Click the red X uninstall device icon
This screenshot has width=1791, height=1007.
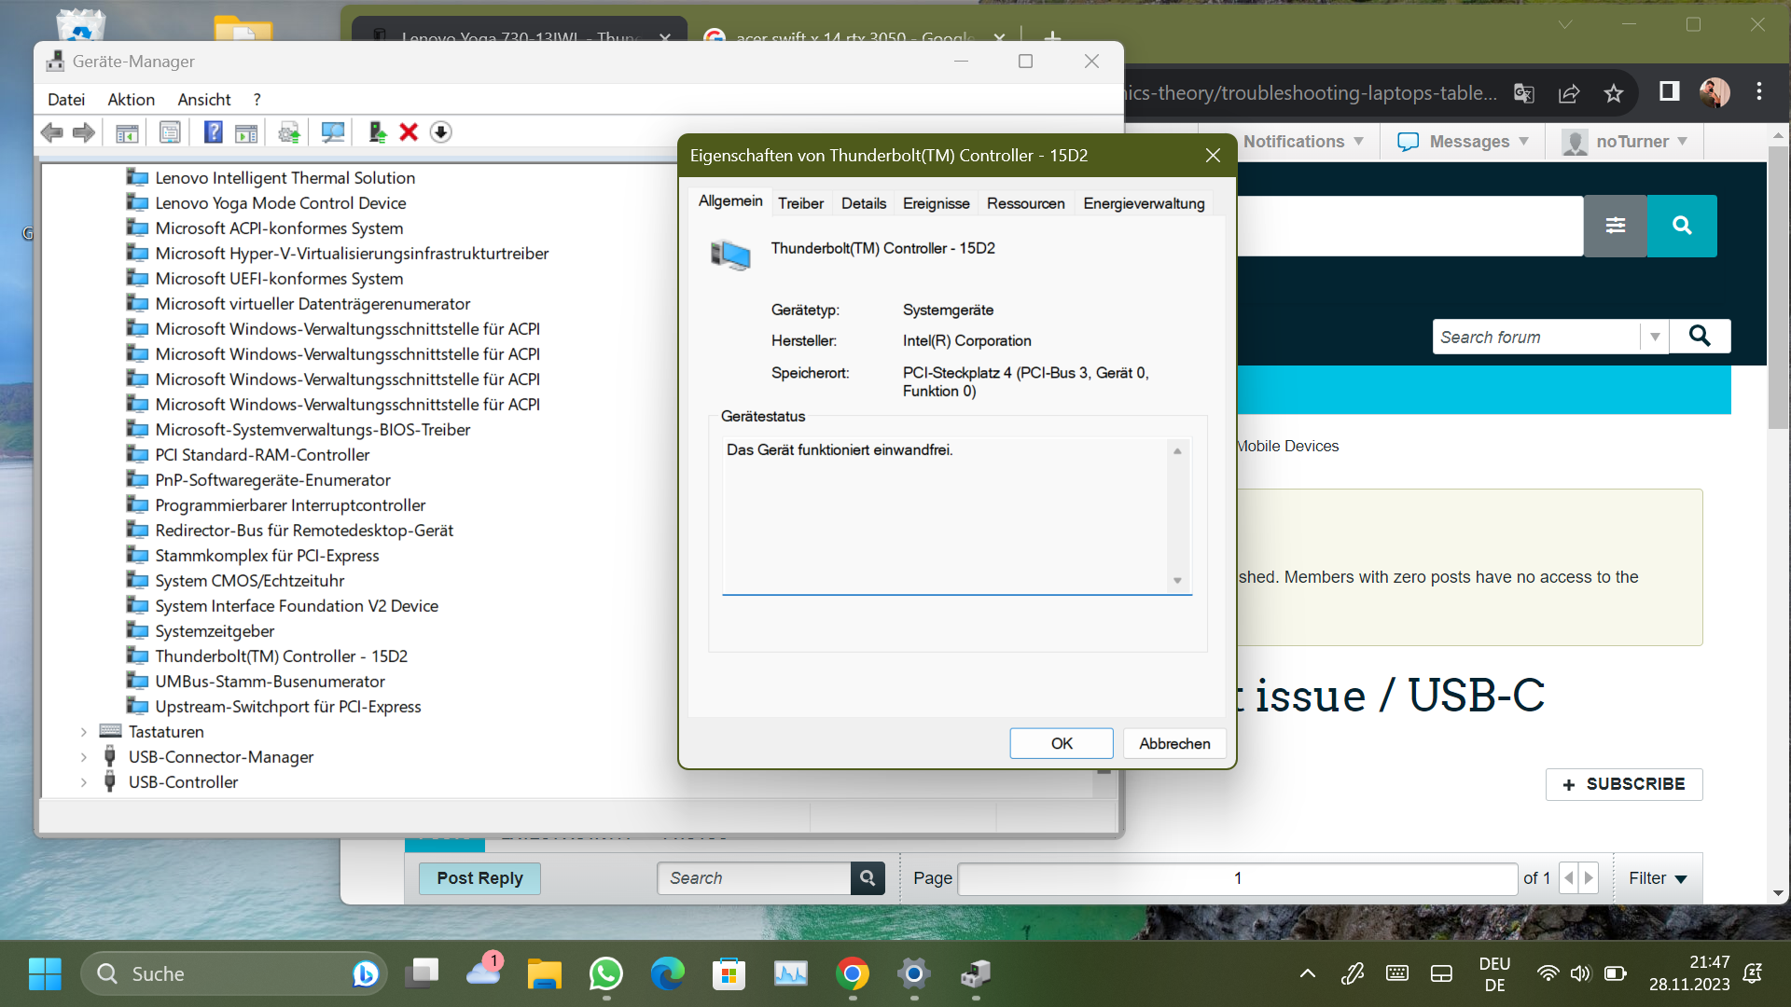(x=409, y=132)
